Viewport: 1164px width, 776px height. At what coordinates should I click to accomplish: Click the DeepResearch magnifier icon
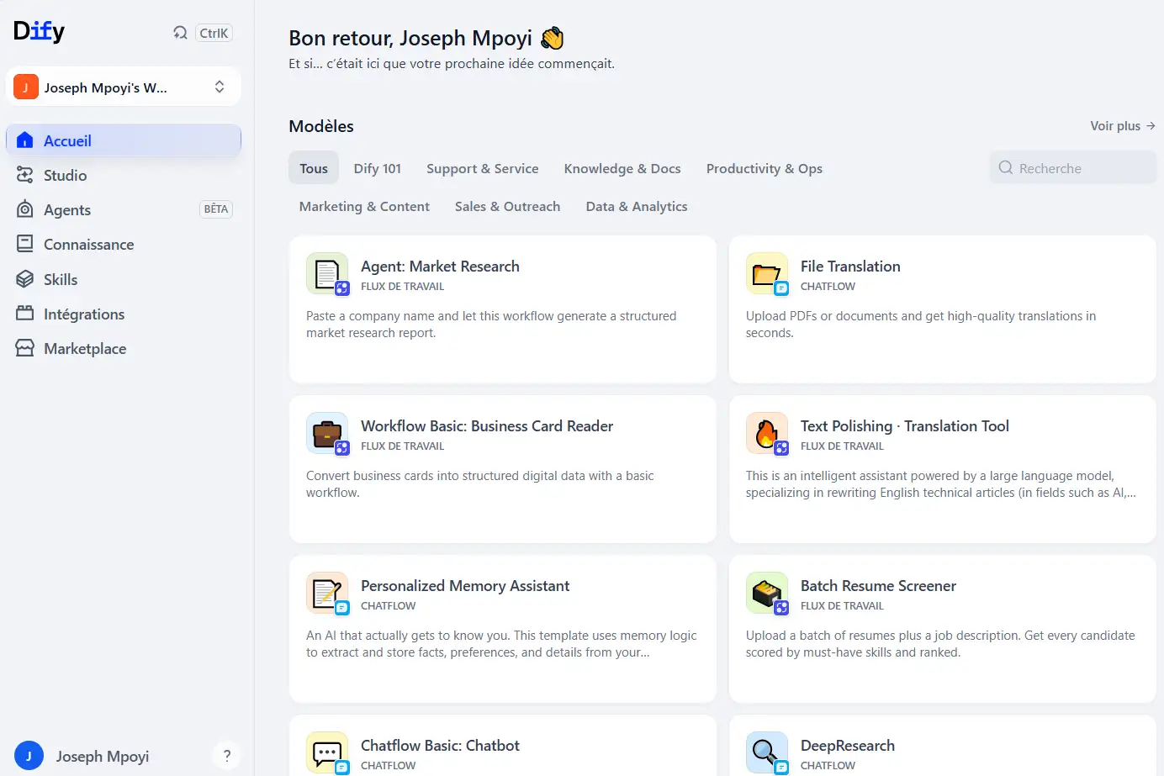(767, 752)
